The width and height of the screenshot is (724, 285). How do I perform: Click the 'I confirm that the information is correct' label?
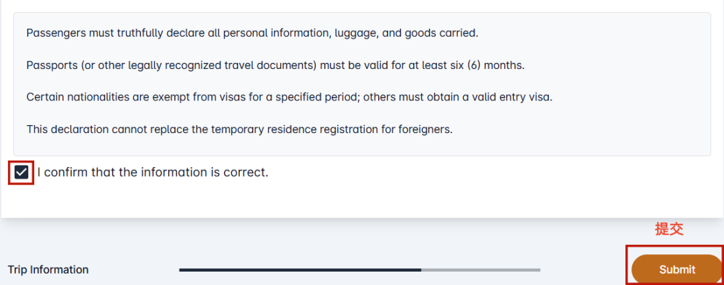click(x=153, y=173)
